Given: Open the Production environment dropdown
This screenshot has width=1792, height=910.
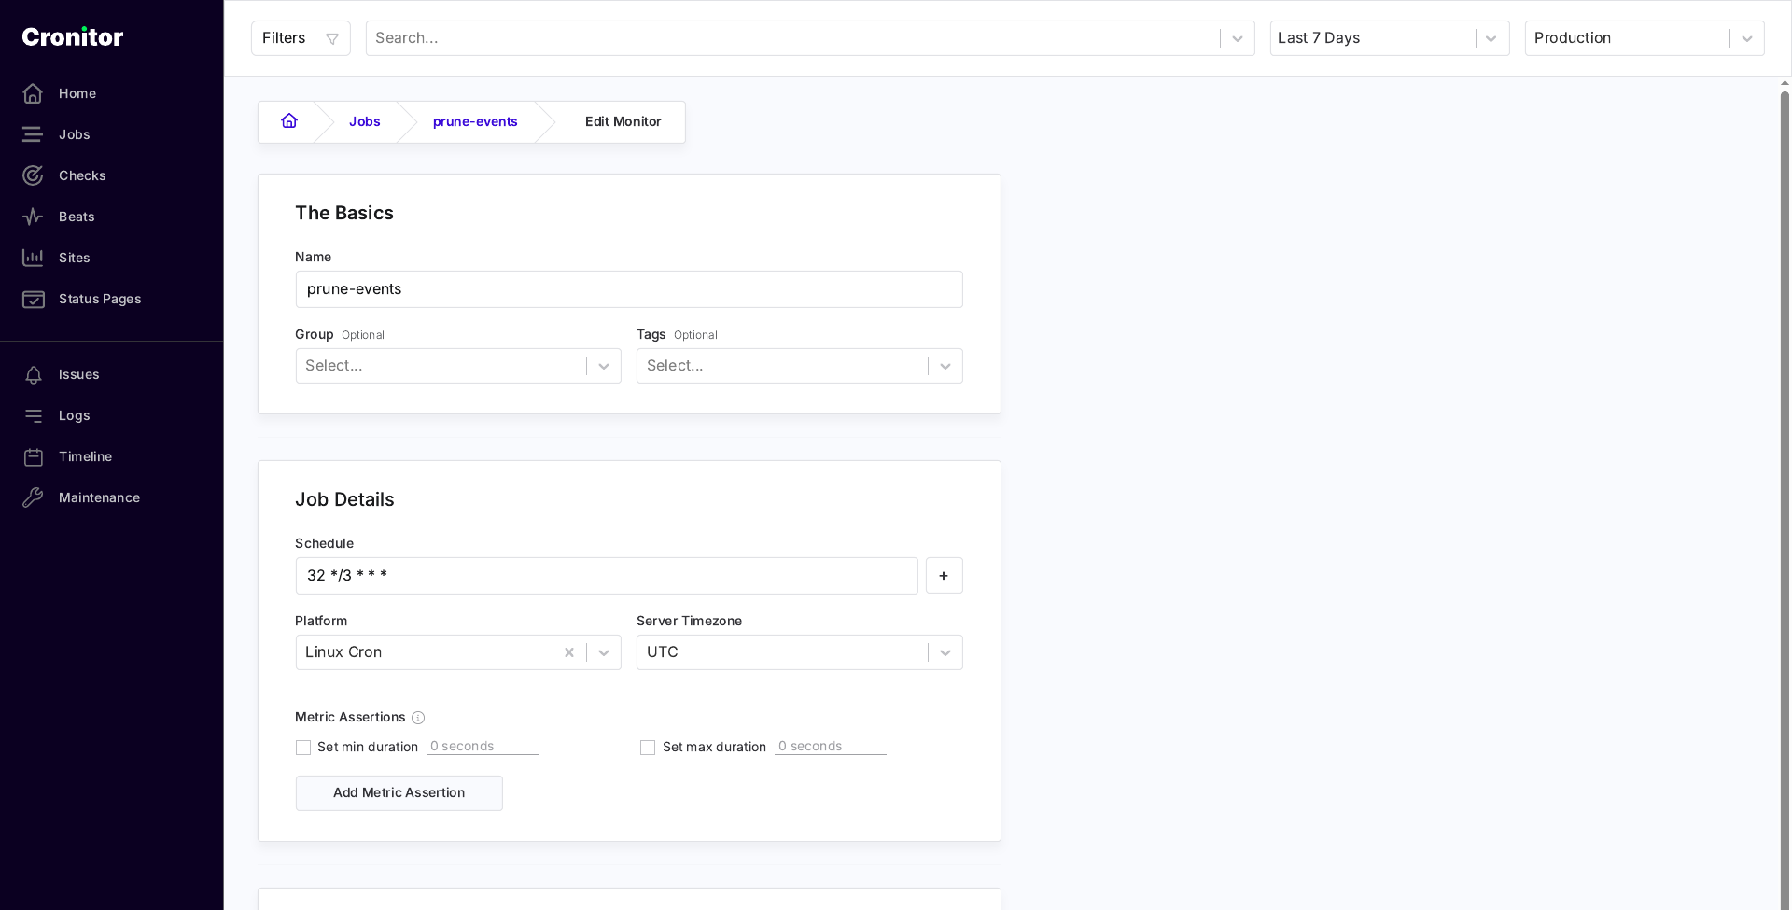Looking at the screenshot, I should (x=1645, y=38).
